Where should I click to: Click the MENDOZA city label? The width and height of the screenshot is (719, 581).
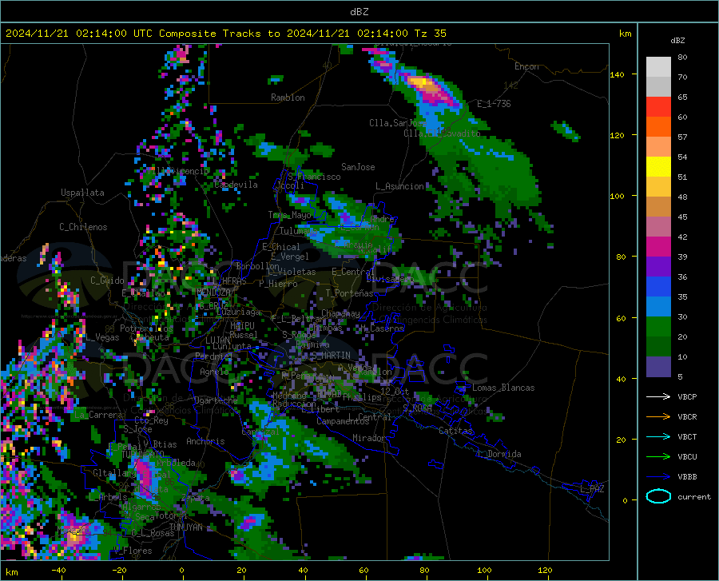pyautogui.click(x=213, y=292)
